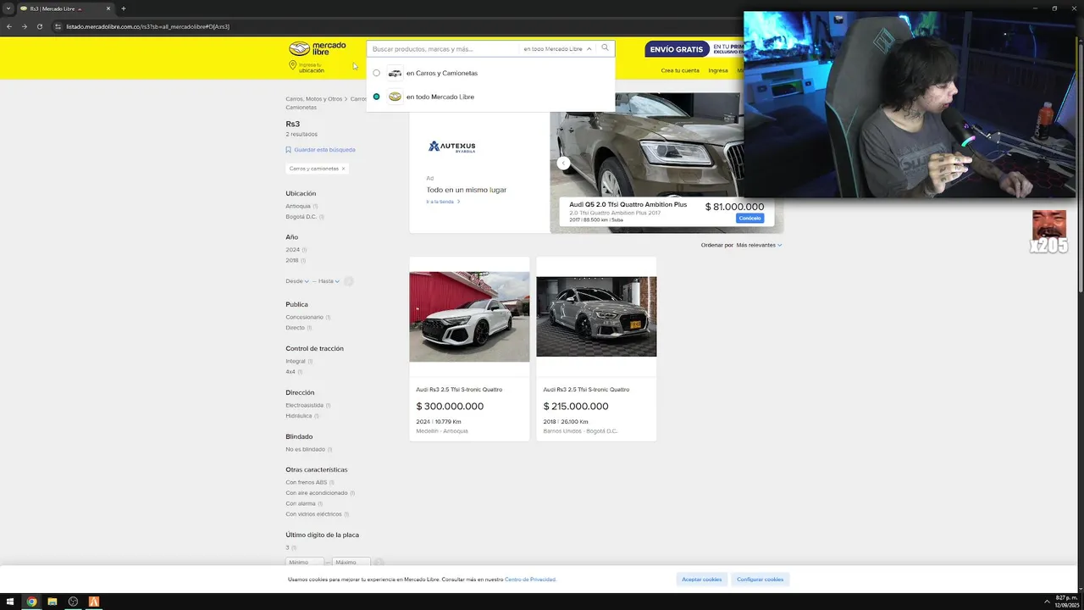Click Ingresa in the header

pyautogui.click(x=718, y=70)
